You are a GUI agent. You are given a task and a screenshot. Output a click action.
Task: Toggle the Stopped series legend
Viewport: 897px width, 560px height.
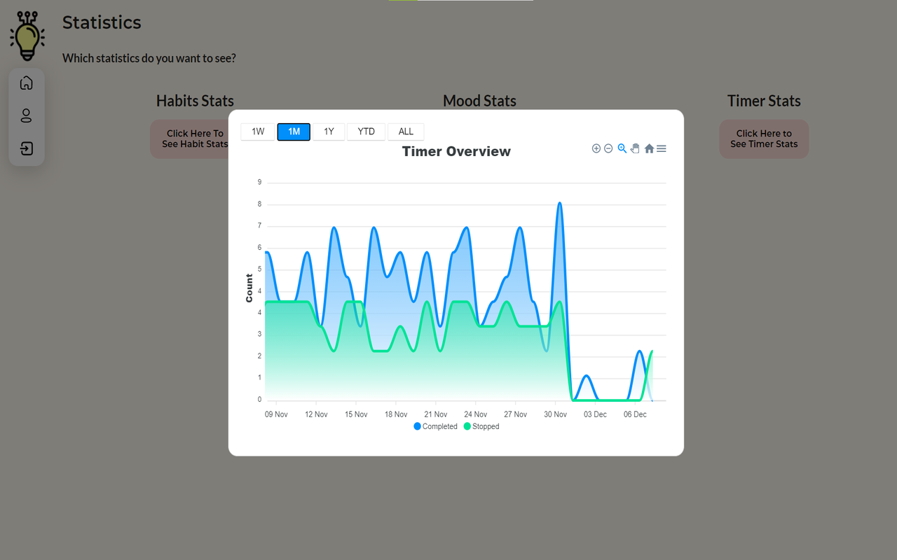pyautogui.click(x=481, y=426)
